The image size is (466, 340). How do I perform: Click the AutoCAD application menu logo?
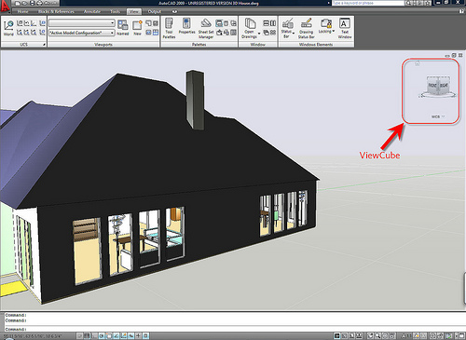tap(6, 6)
